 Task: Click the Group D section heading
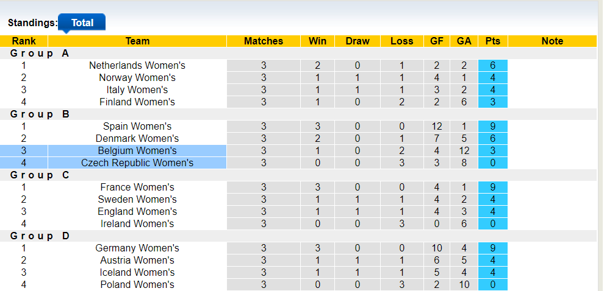coord(40,236)
